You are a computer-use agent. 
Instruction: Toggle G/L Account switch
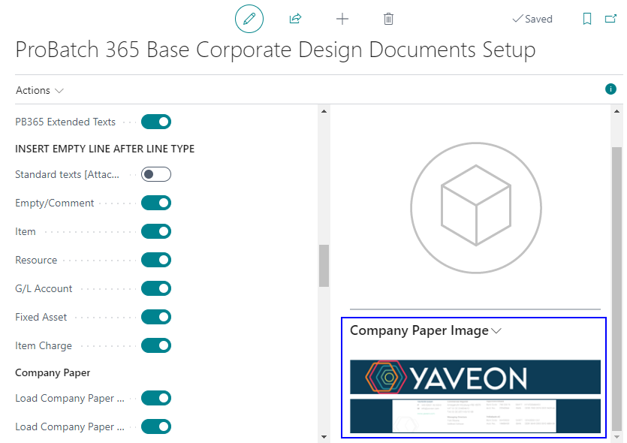pos(156,288)
